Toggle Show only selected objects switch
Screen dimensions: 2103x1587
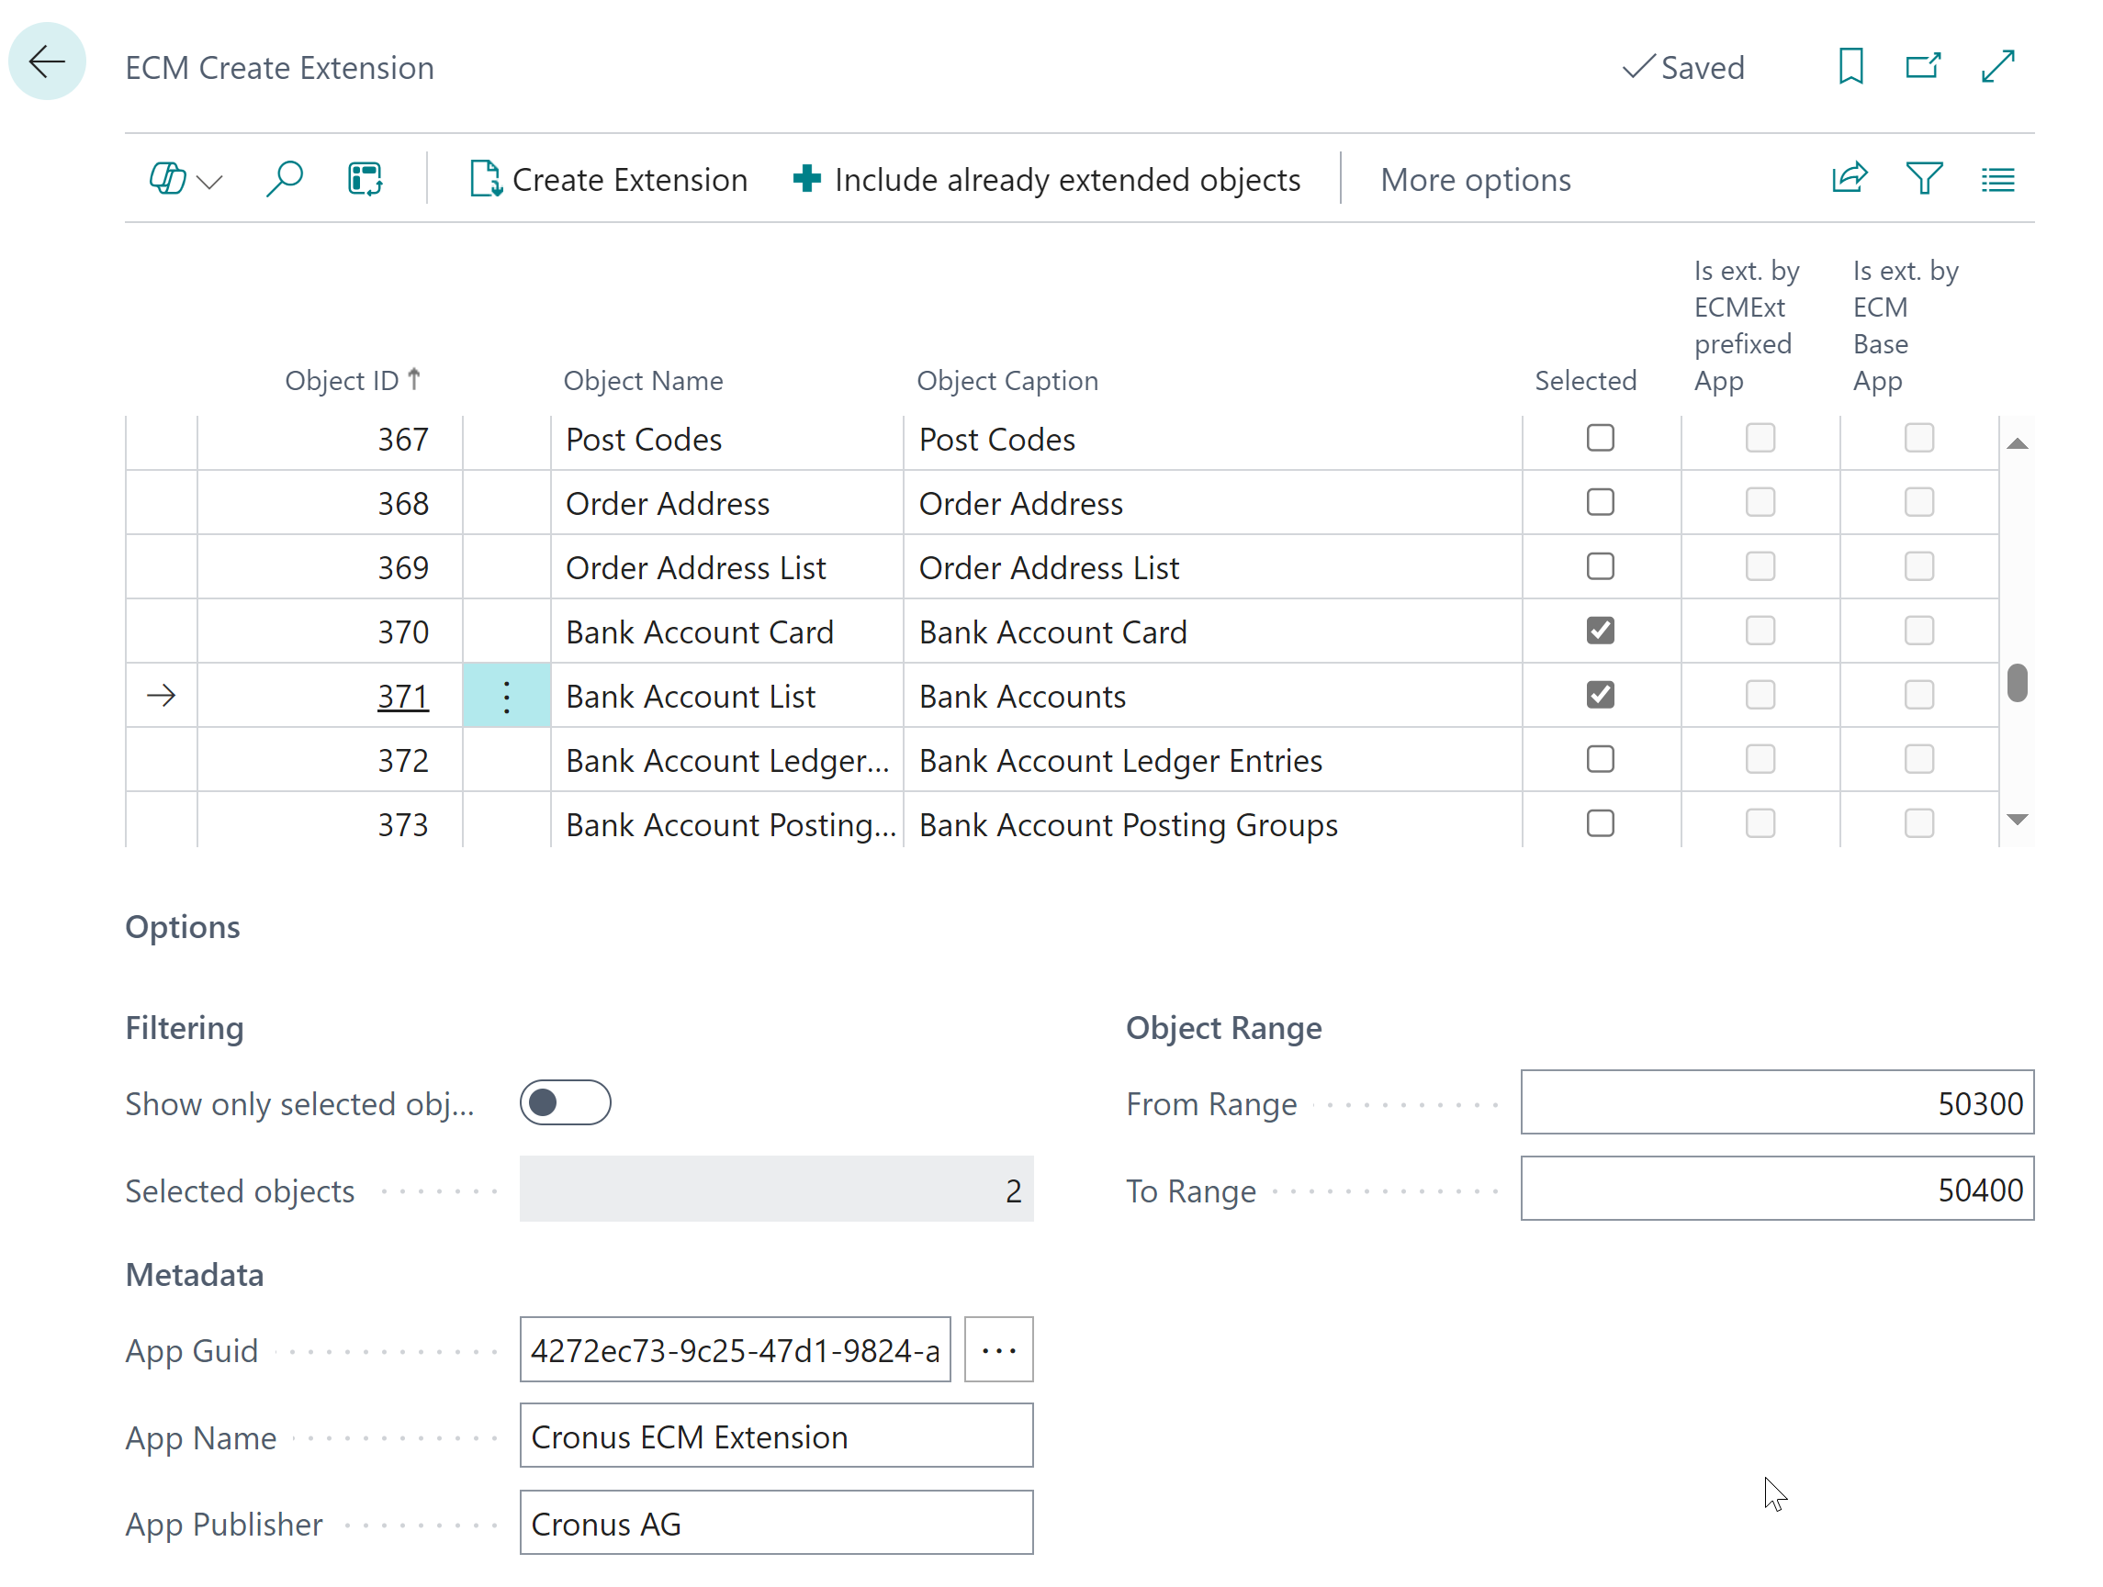[x=565, y=1102]
